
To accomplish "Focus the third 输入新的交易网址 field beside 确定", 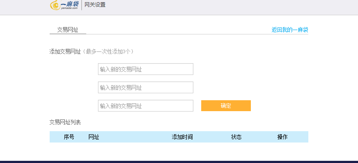I will pos(145,105).
